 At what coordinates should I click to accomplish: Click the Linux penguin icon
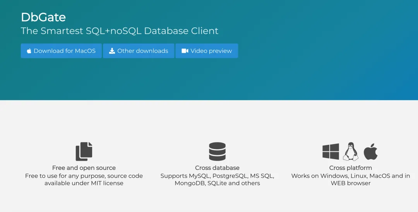351,151
